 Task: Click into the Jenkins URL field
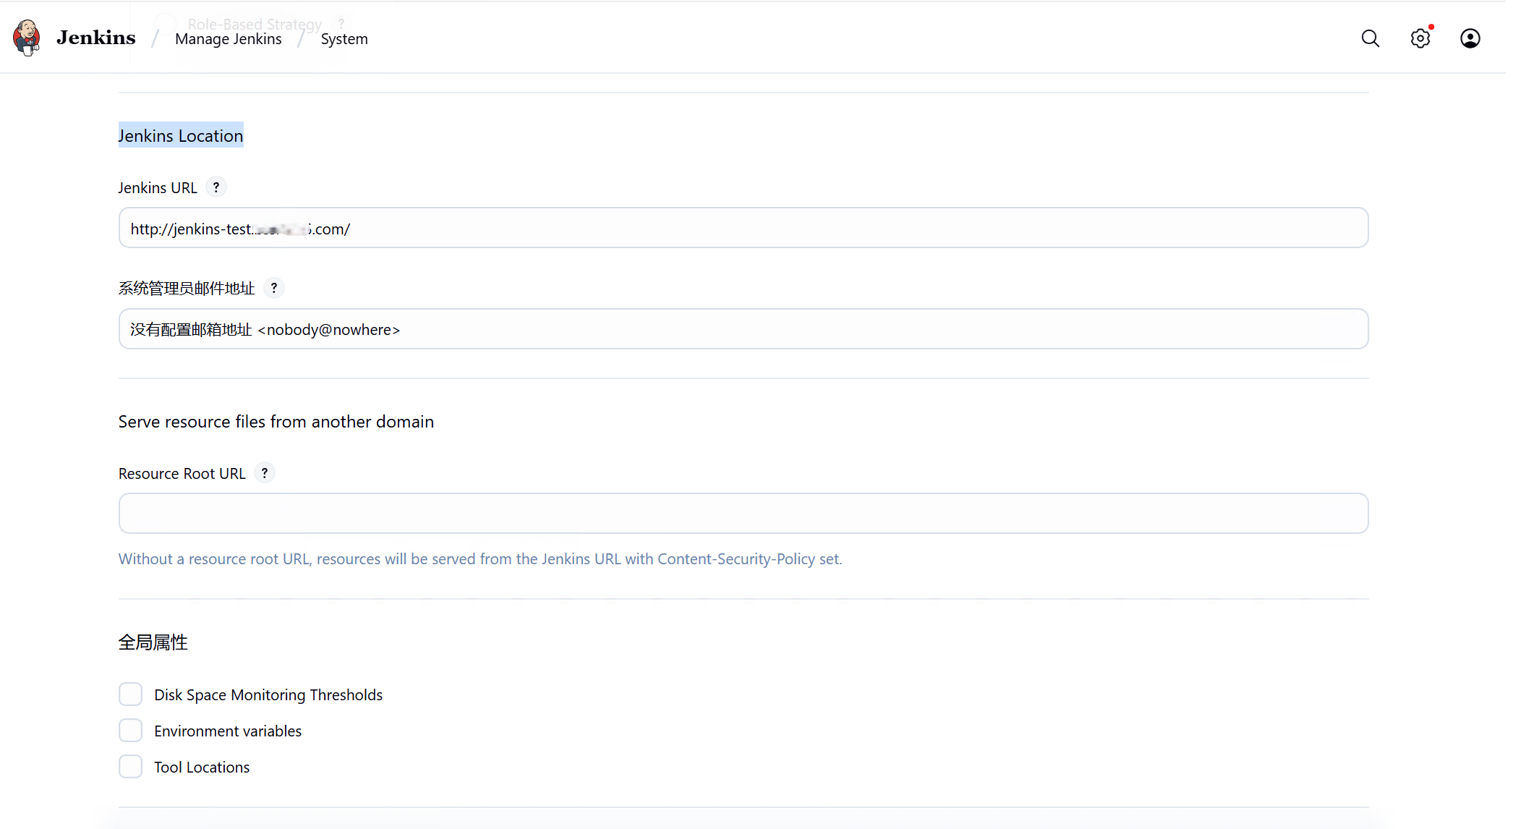tap(743, 229)
